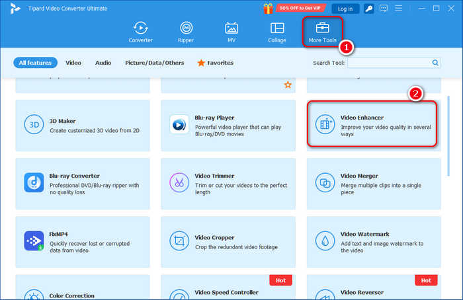Filter tools by Video category
This screenshot has width=463, height=300.
pyautogui.click(x=73, y=63)
